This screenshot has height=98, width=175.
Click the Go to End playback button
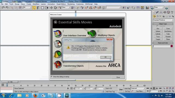pyautogui.click(x=160, y=88)
